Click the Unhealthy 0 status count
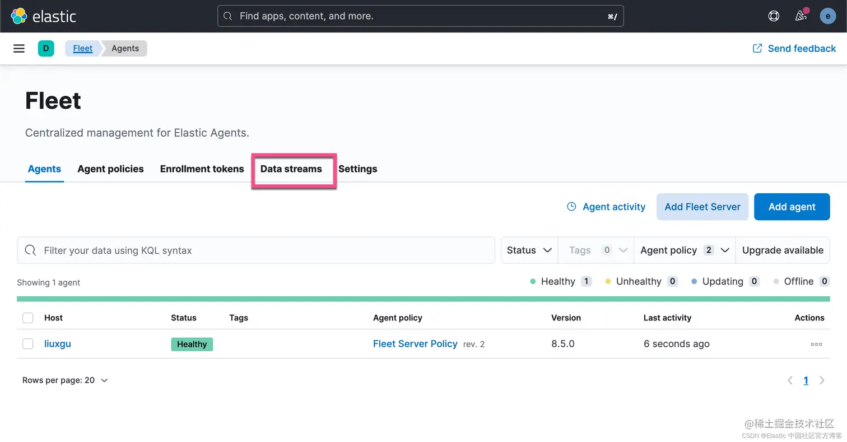847x442 pixels. pyautogui.click(x=641, y=281)
